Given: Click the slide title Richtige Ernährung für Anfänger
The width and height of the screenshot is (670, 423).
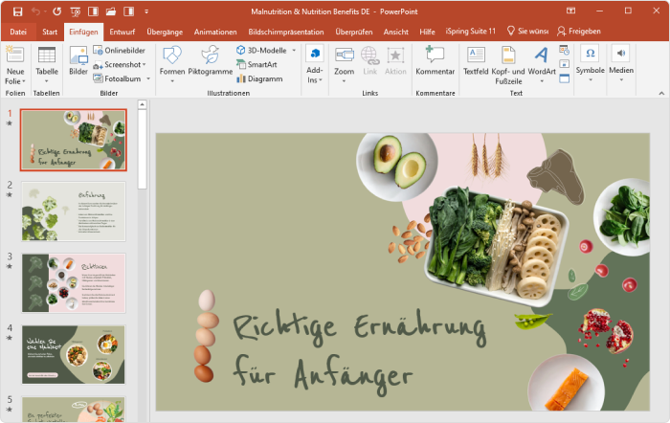Looking at the screenshot, I should (x=360, y=351).
